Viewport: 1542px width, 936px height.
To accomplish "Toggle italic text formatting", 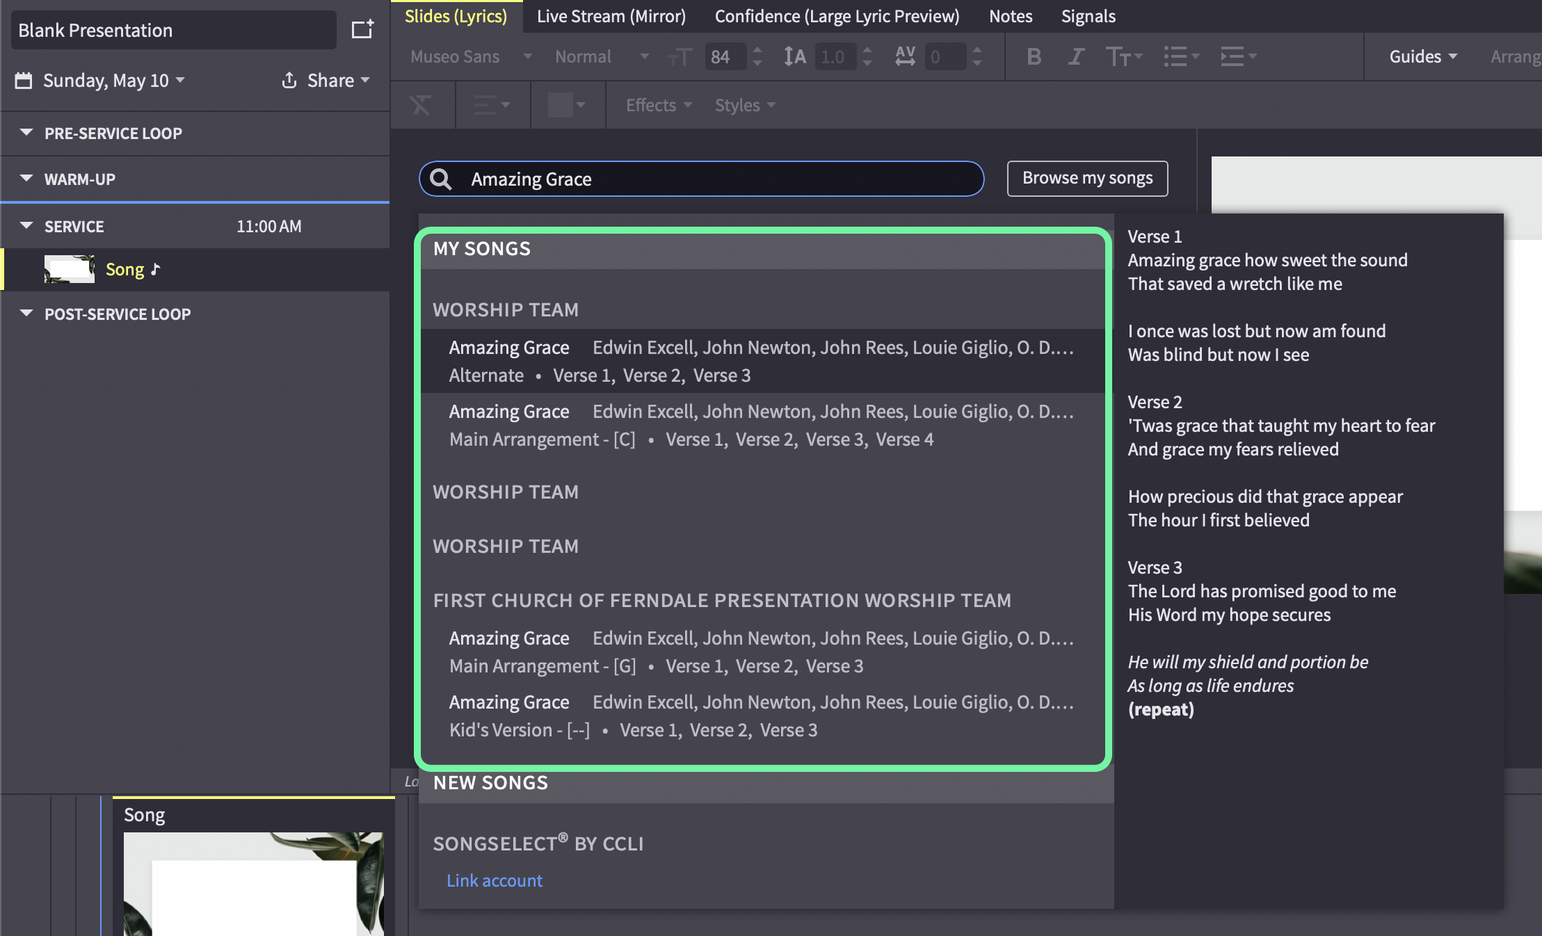I will tap(1076, 56).
